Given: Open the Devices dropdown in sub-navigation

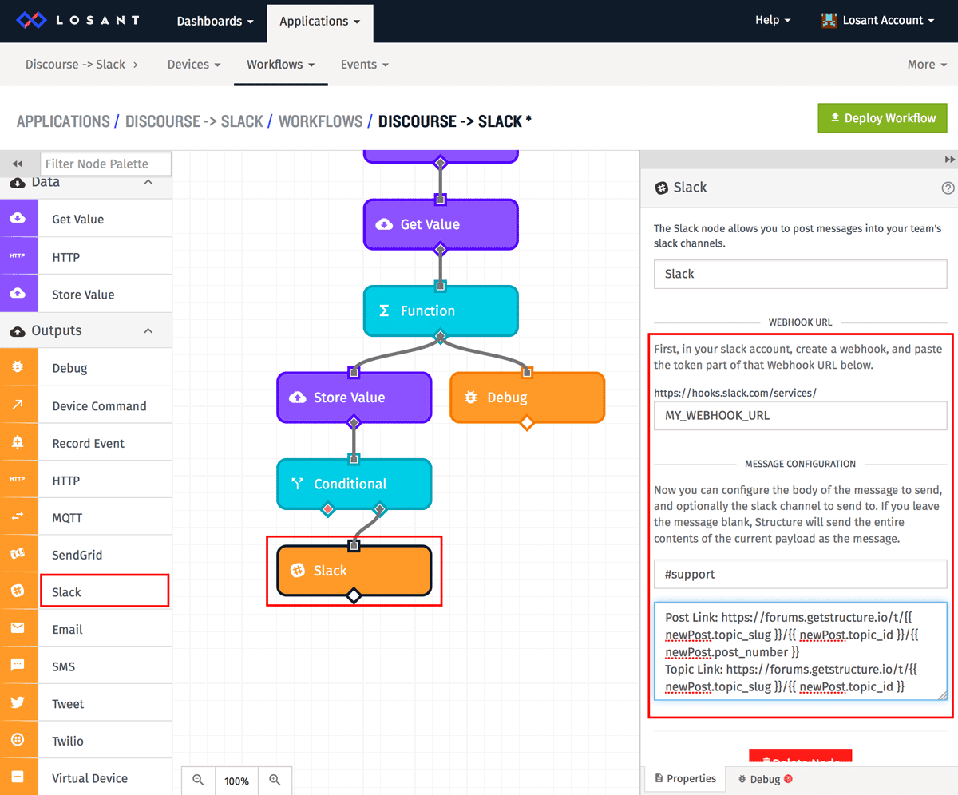Looking at the screenshot, I should [x=194, y=64].
